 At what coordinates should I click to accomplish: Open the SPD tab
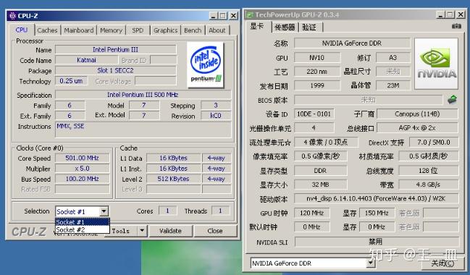pos(138,30)
